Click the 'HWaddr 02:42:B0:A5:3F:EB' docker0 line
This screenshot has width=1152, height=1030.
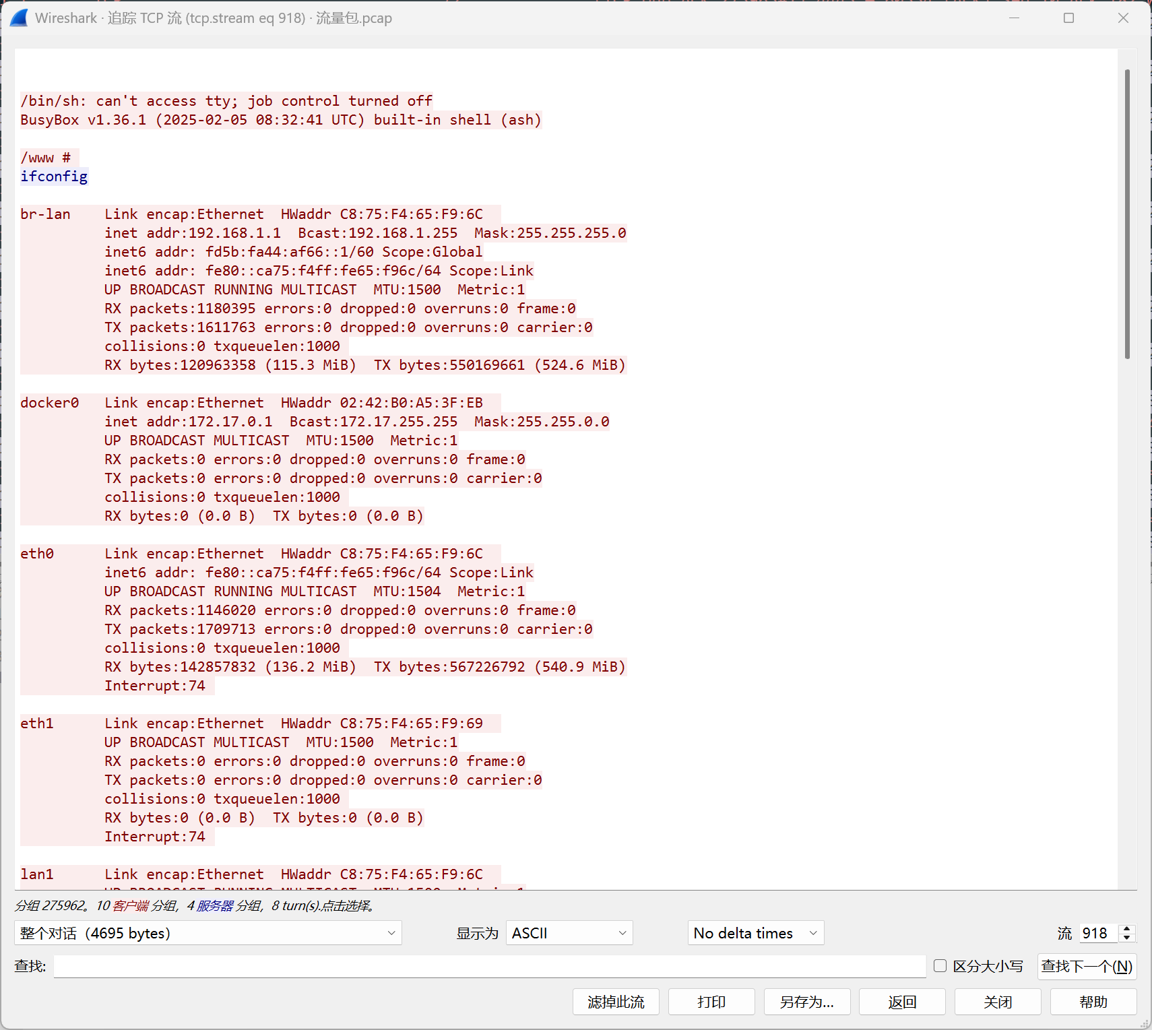tap(294, 403)
